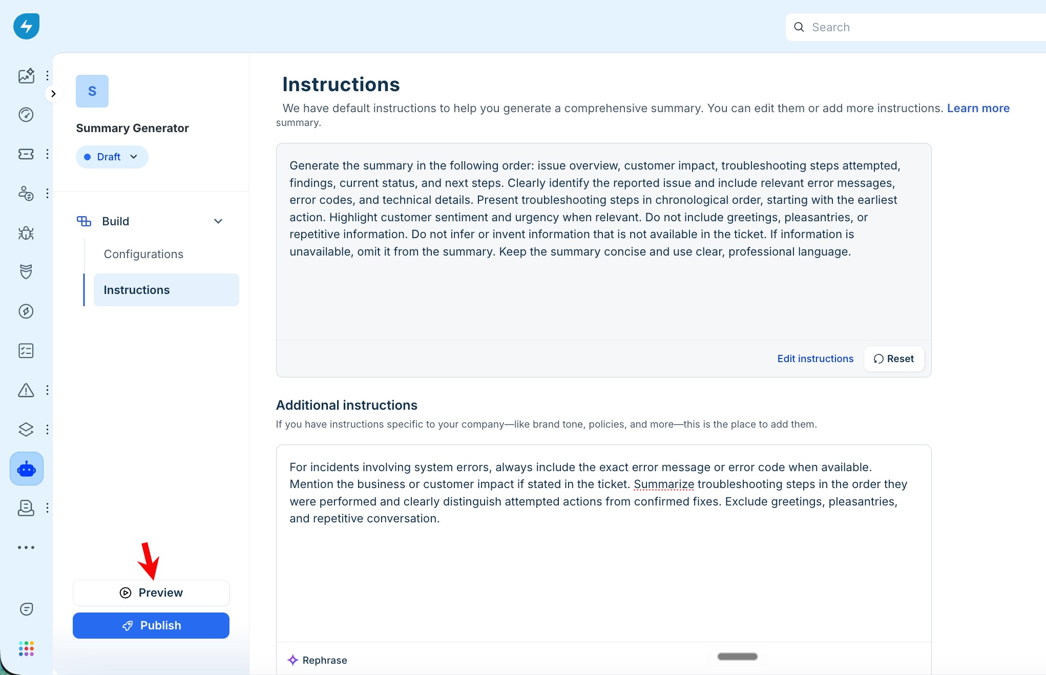Viewport: 1046px width, 675px height.
Task: Open the colorful app switcher grid
Action: (26, 648)
